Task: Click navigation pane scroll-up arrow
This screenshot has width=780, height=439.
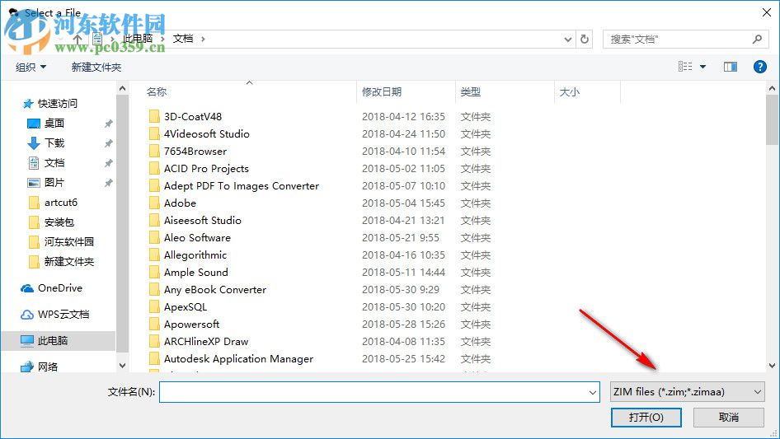Action: [122, 88]
